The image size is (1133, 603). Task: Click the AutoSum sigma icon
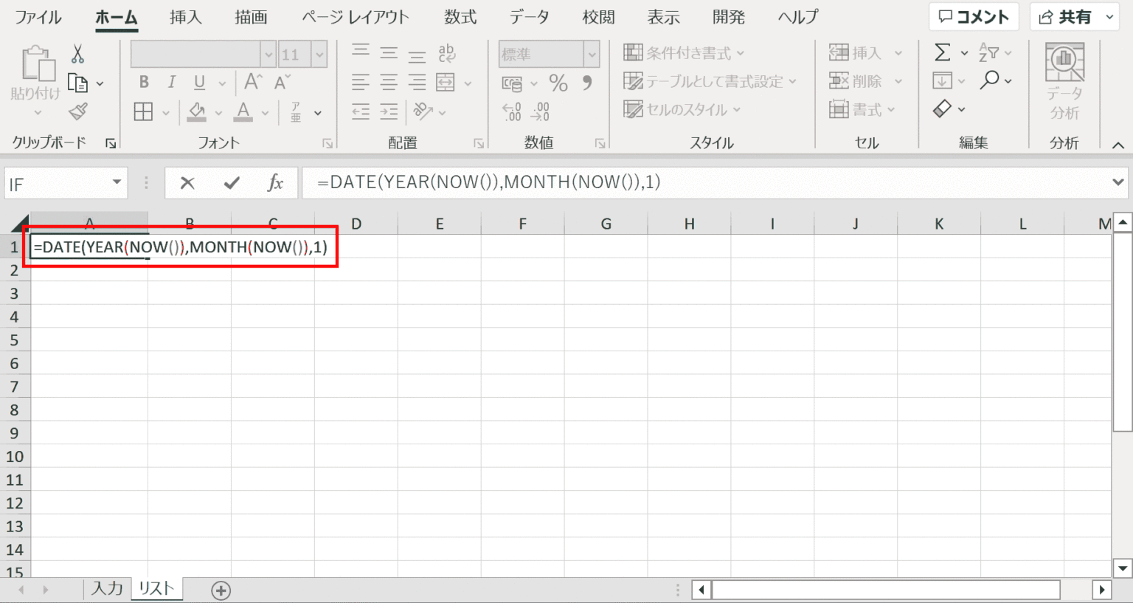pyautogui.click(x=942, y=52)
